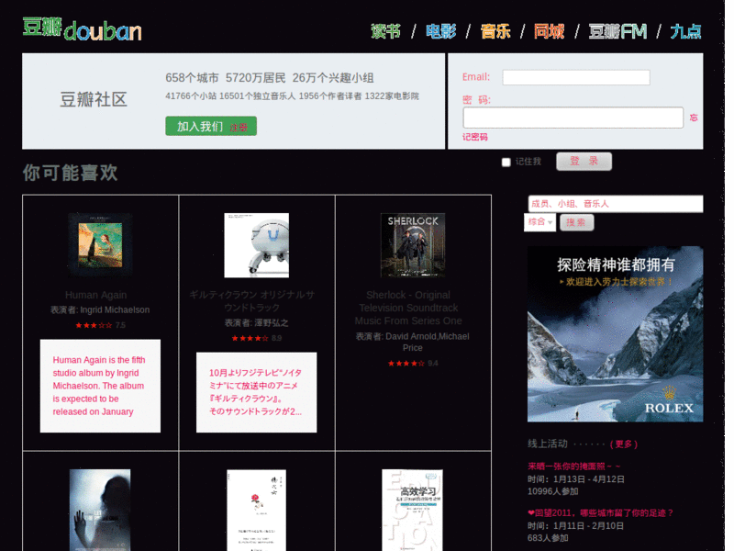The image size is (734, 551).
Task: Focus the 成员、小组、音乐人 search box
Action: click(x=615, y=204)
